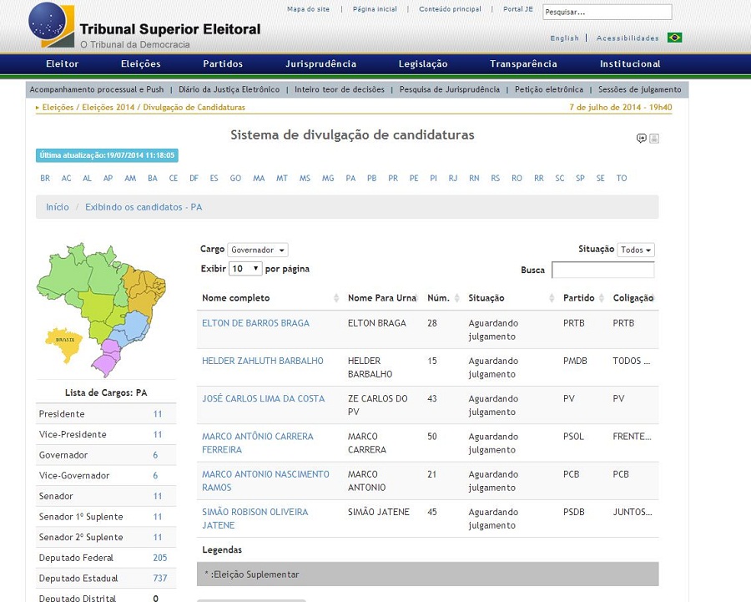Open the Situação Todos dropdown
The width and height of the screenshot is (751, 602).
pyautogui.click(x=636, y=250)
